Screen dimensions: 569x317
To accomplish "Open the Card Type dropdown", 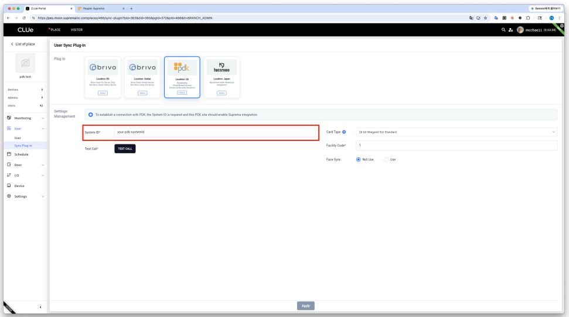I will pyautogui.click(x=456, y=132).
